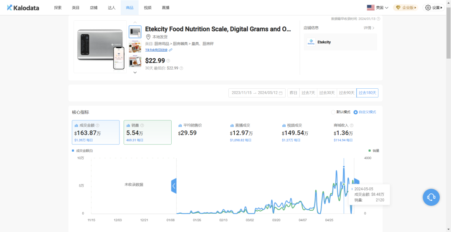451x232 pixels.
Task: Click bar chart icon on 直播成交
Action: click(x=232, y=126)
